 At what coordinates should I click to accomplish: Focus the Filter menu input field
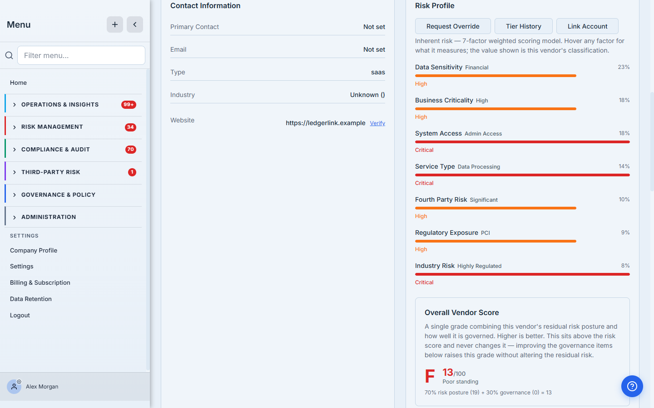click(81, 55)
